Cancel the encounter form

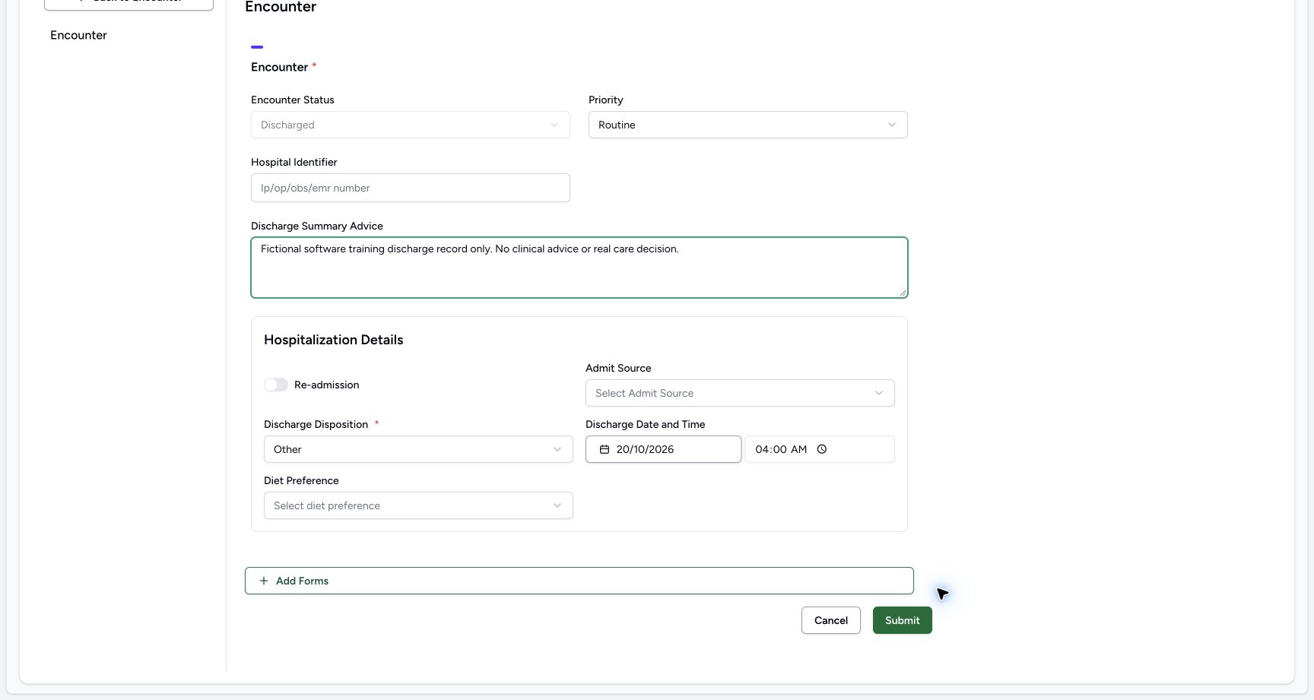tap(831, 620)
